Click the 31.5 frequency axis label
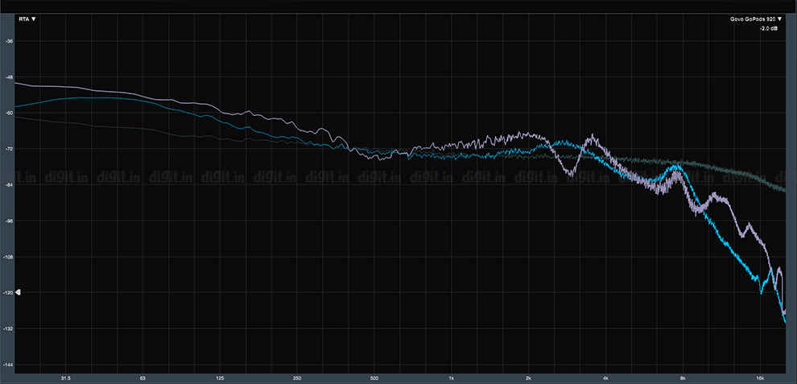The image size is (797, 384). click(65, 378)
